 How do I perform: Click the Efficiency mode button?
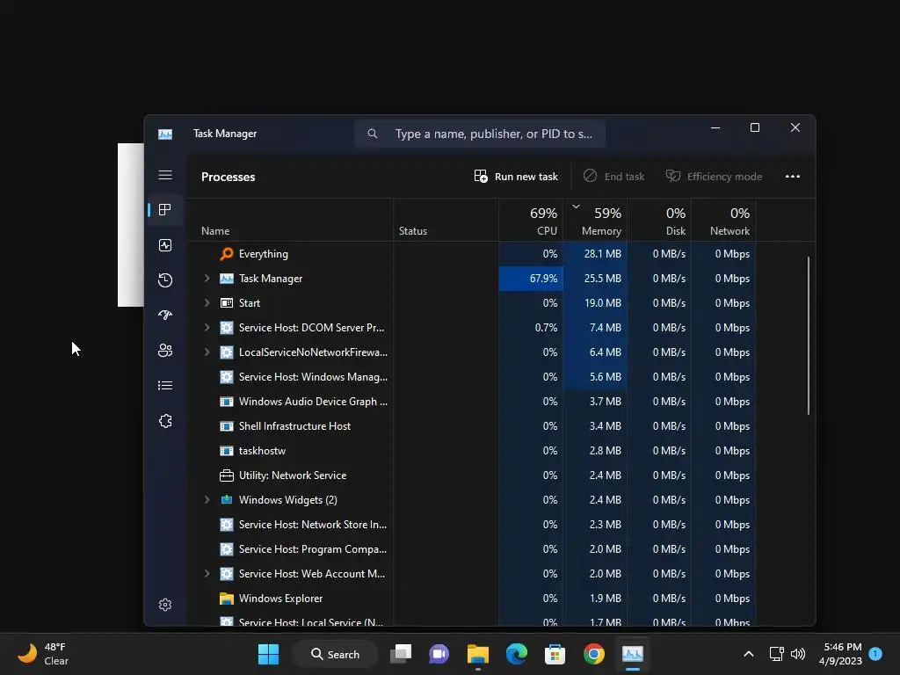tap(714, 176)
